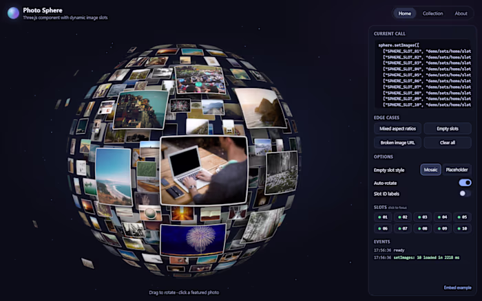Test the Broken image URL case
Screen dimensions: 482x301
(397, 143)
